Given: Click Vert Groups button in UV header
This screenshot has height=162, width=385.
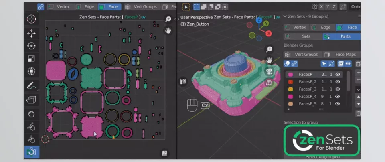Looking at the screenshot, I should pyautogui.click(x=142, y=7).
